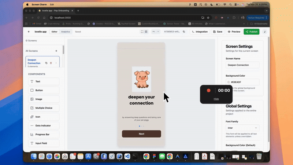
Task: Click the Next button in phone preview
Action: pyautogui.click(x=141, y=134)
